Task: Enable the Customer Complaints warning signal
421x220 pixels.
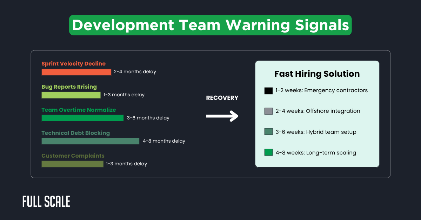Action: (73, 156)
